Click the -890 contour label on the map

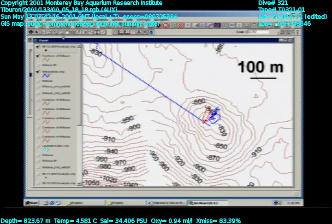coord(127,120)
